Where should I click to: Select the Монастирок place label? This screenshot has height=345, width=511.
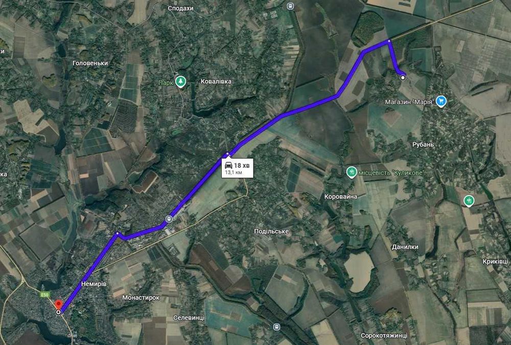point(141,298)
